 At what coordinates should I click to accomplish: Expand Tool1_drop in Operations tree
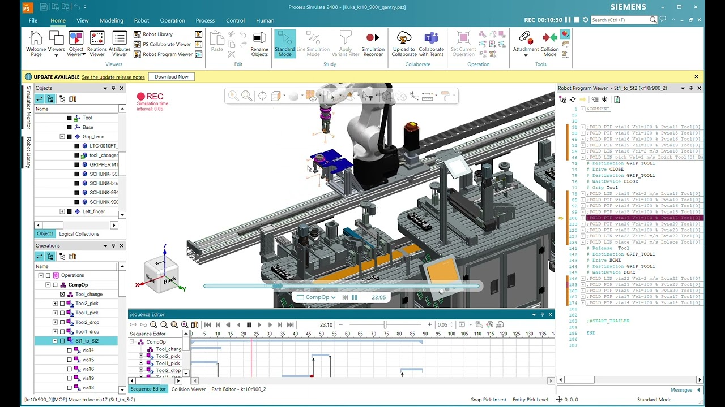(x=55, y=331)
